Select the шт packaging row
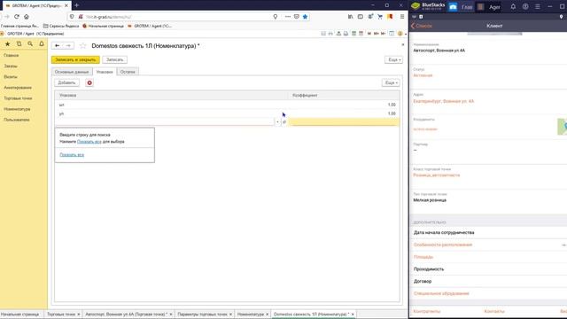Viewport: 567px width, 319px height. click(x=228, y=105)
